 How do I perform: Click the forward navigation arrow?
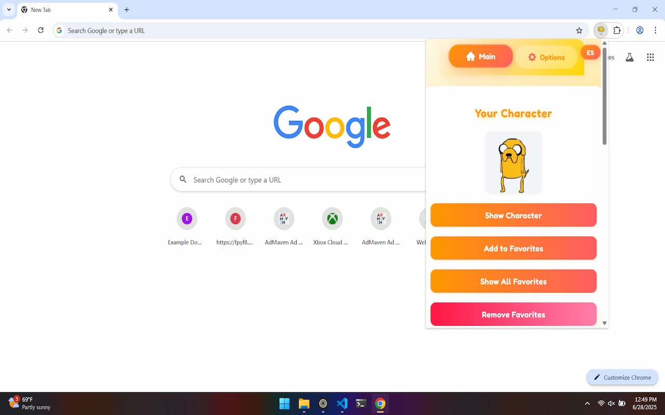pyautogui.click(x=25, y=31)
